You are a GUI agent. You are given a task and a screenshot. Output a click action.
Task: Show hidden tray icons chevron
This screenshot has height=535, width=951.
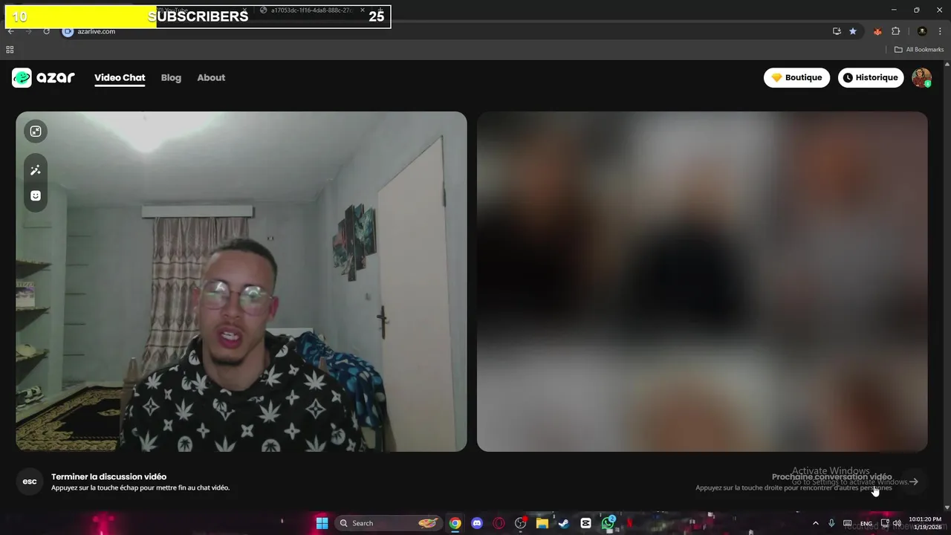815,523
